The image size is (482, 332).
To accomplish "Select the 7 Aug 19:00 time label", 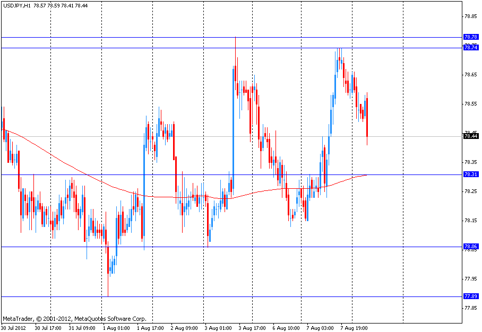I will (355, 328).
